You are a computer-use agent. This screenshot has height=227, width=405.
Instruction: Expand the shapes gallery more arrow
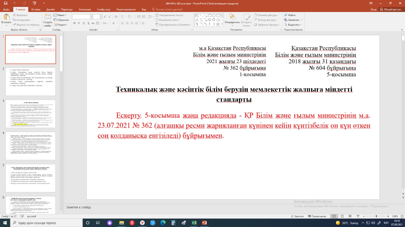222,24
